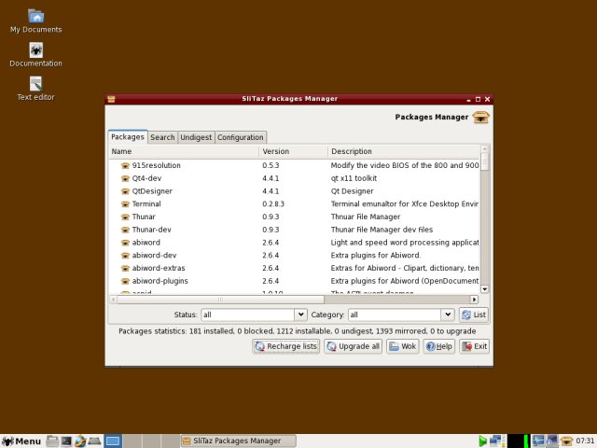Click the Wok button

tap(403, 346)
